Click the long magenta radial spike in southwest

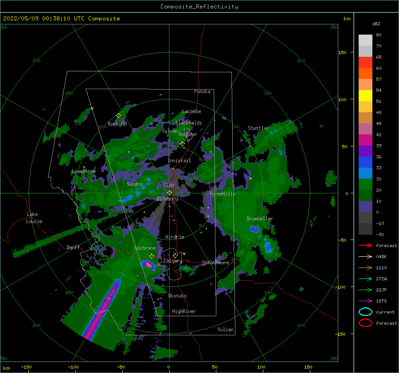point(101,310)
